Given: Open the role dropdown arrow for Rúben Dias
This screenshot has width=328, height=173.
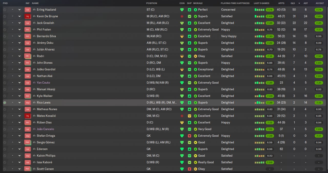Looking at the screenshot, I should click(x=19, y=123).
